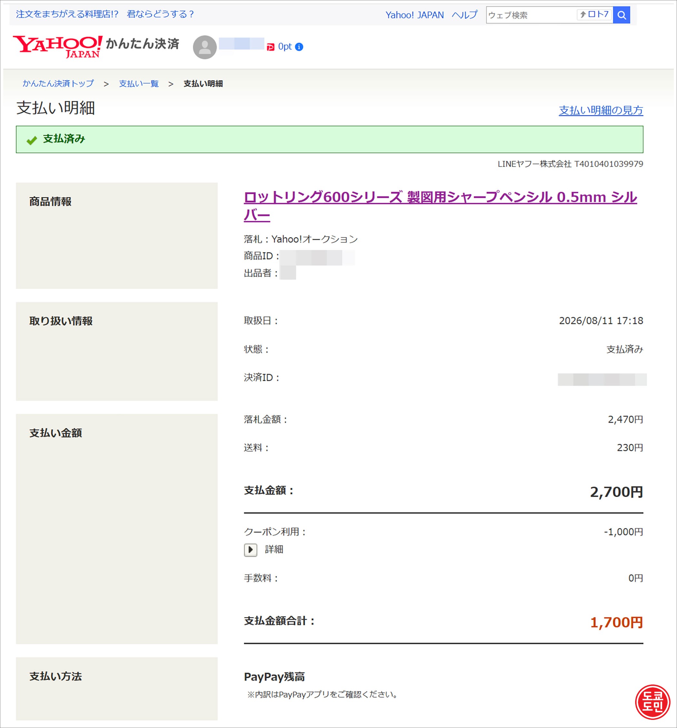The height and width of the screenshot is (728, 677).
Task: Click the 送料： label
Action: [257, 447]
